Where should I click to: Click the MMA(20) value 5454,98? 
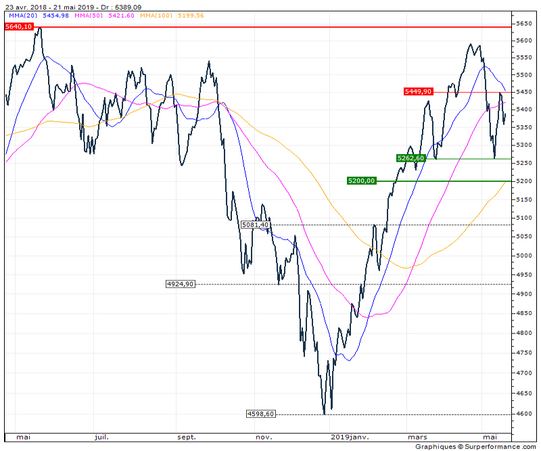[x=56, y=16]
